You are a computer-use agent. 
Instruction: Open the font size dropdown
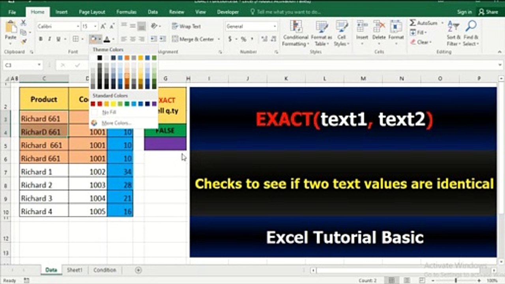pyautogui.click(x=95, y=26)
